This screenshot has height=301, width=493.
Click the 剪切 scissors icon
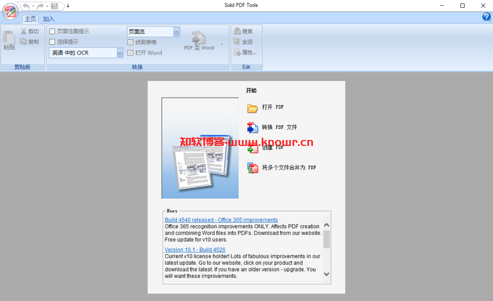24,31
